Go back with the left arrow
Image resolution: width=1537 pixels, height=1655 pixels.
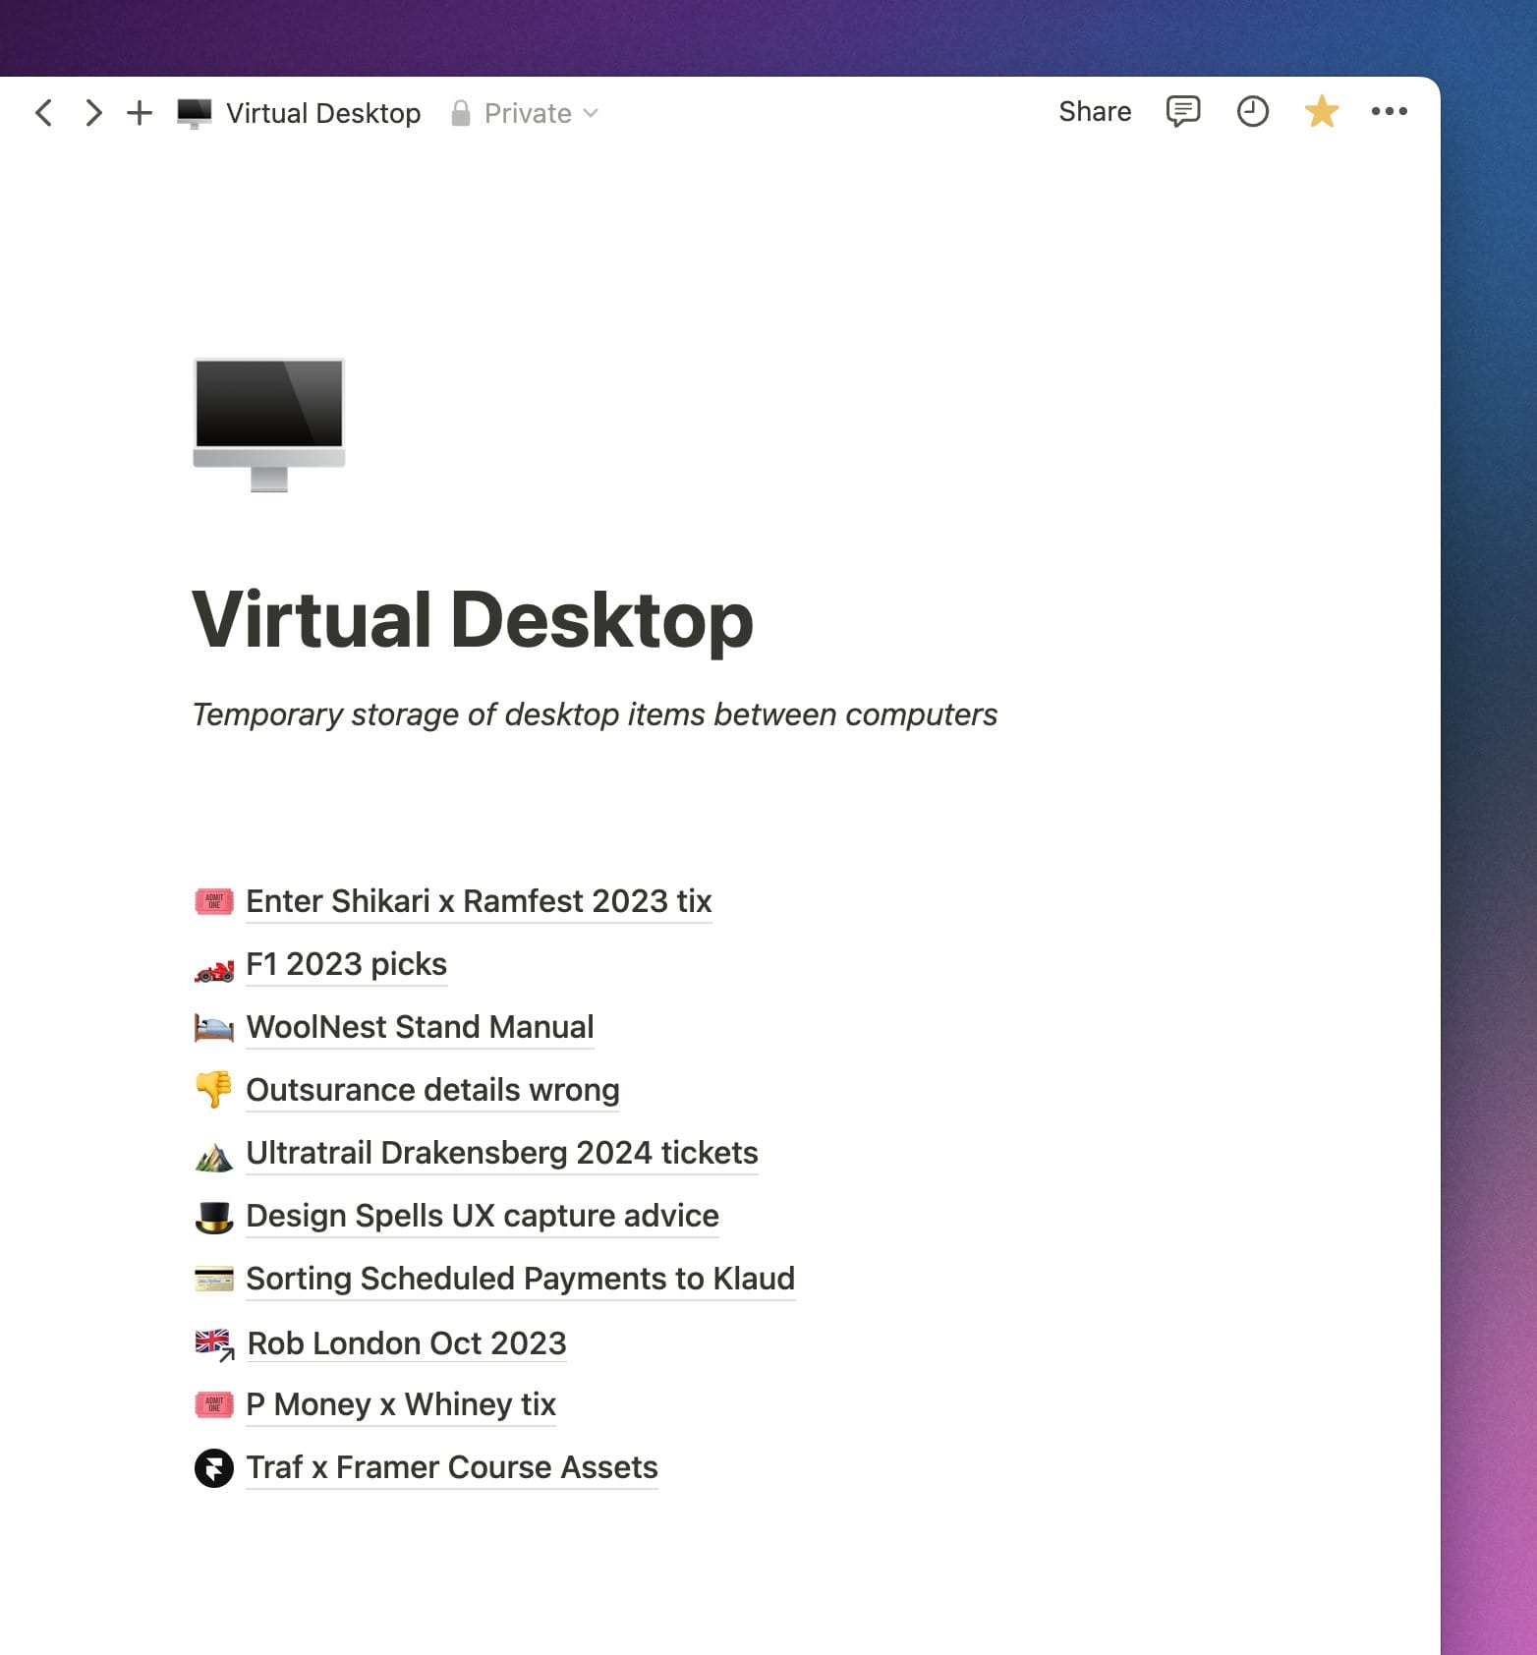(x=43, y=113)
